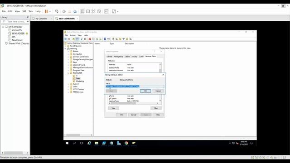Take a snapshot of this virtual machine
The height and width of the screenshot is (163, 290).
tap(64, 11)
